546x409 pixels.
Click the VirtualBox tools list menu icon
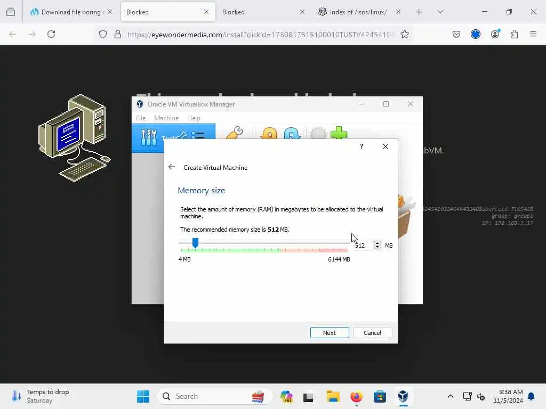click(x=198, y=136)
